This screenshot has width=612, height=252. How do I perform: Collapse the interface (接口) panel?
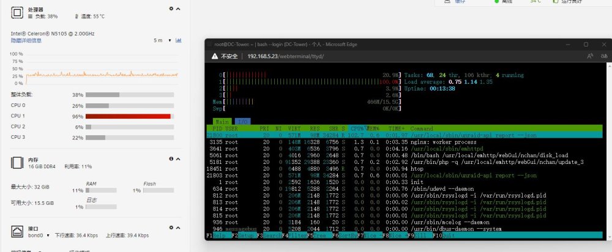[178, 228]
